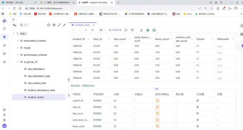243x130 pixels.
Task: Go to the last page of results
Action: [x=92, y=30]
